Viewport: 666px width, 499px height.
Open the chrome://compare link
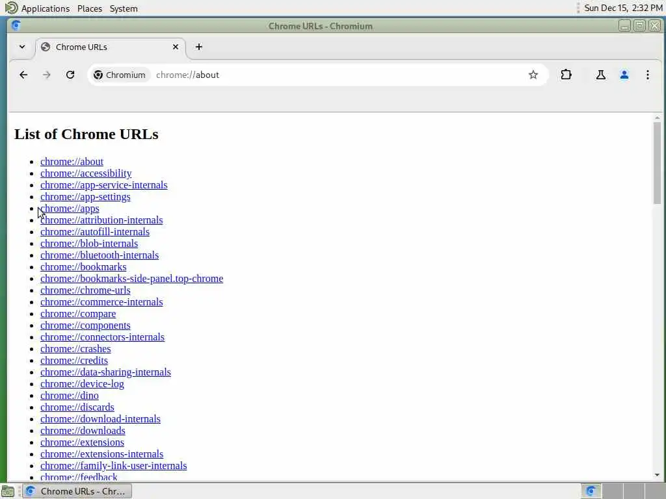[78, 314]
